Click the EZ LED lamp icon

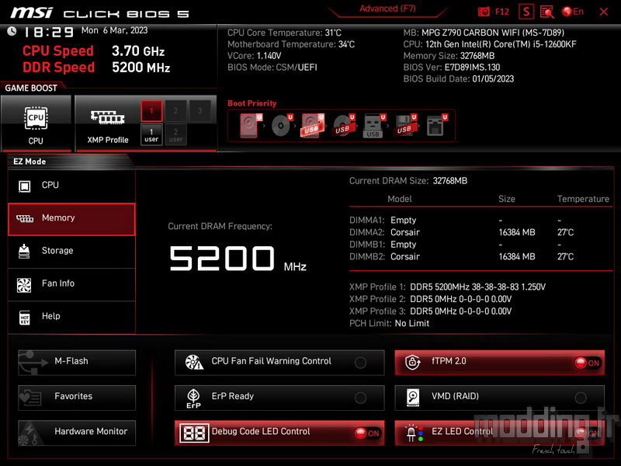415,433
